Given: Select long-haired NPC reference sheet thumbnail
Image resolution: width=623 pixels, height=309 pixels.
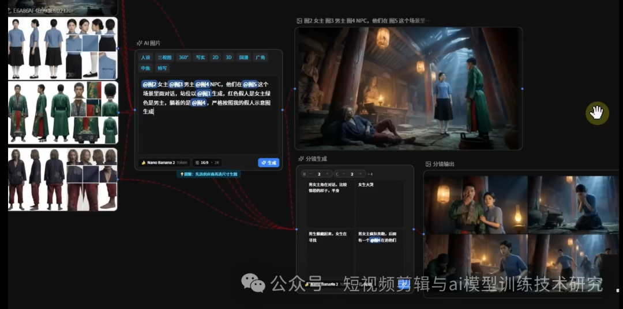Looking at the screenshot, I should pos(63,180).
